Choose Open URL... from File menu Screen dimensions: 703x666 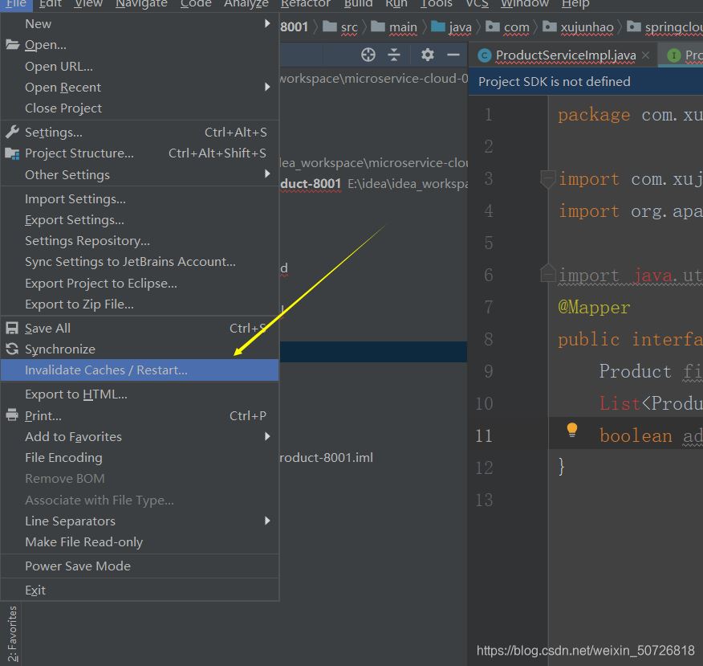tap(140, 67)
